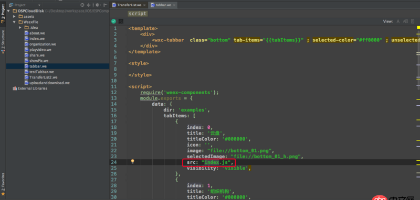Open the Z: Structure tool window tab
Screen dimensions: 420x200
coord(3,41)
